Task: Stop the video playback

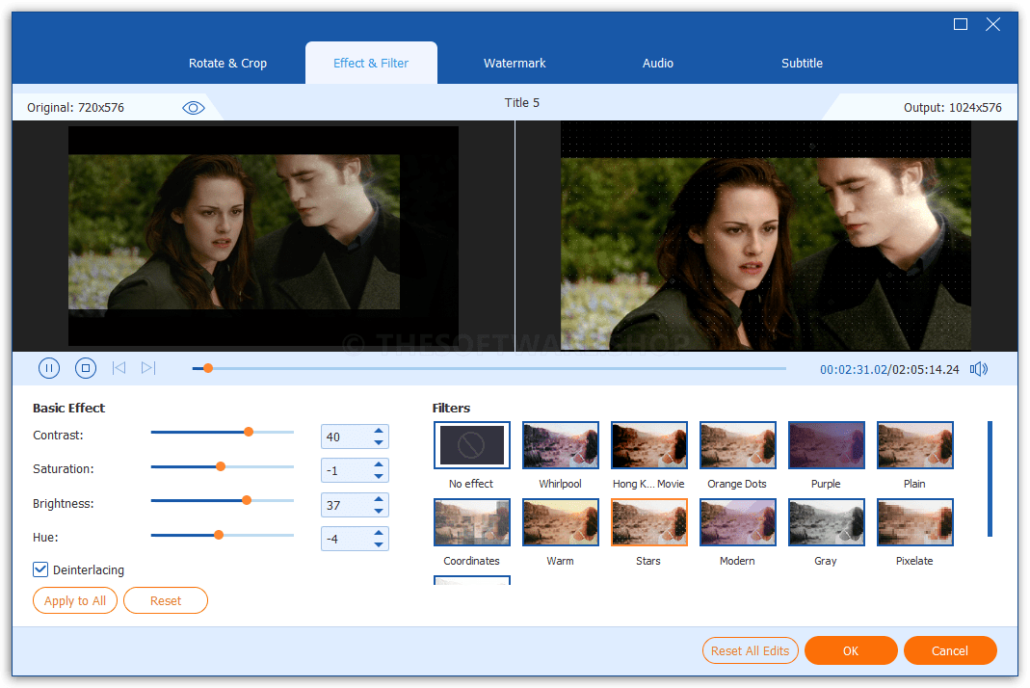Action: (86, 368)
